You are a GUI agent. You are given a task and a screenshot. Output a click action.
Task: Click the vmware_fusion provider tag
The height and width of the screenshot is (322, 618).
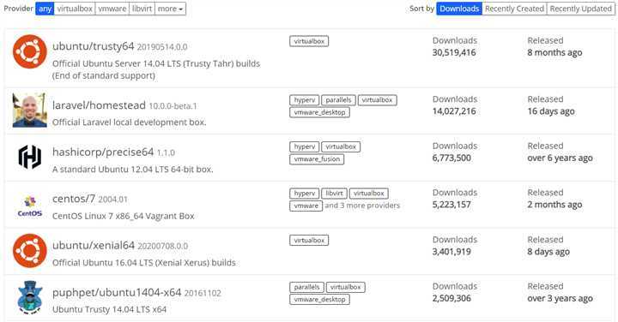coord(317,159)
